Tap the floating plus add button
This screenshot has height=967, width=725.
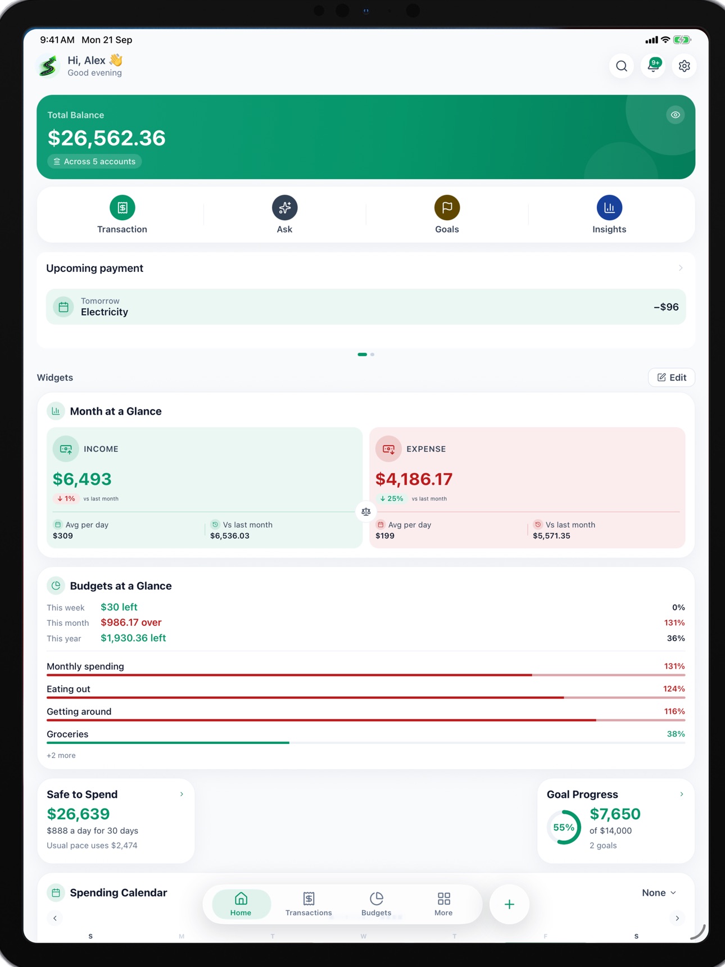[x=509, y=904]
